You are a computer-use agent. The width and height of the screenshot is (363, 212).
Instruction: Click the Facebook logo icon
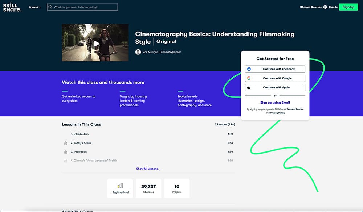click(x=249, y=69)
